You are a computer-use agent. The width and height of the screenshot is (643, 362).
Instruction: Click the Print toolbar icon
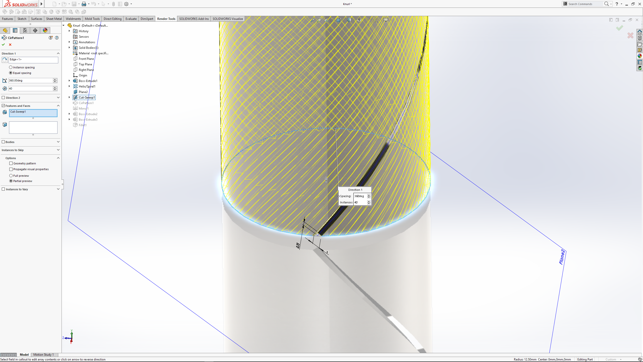[x=84, y=4]
